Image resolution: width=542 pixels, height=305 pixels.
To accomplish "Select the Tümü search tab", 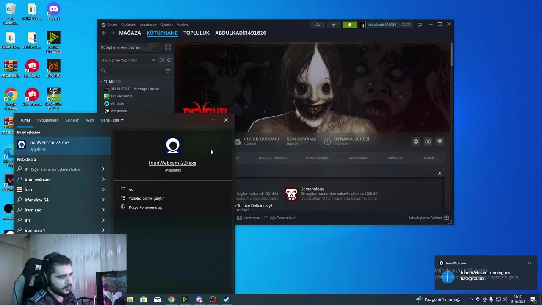I will click(x=25, y=120).
